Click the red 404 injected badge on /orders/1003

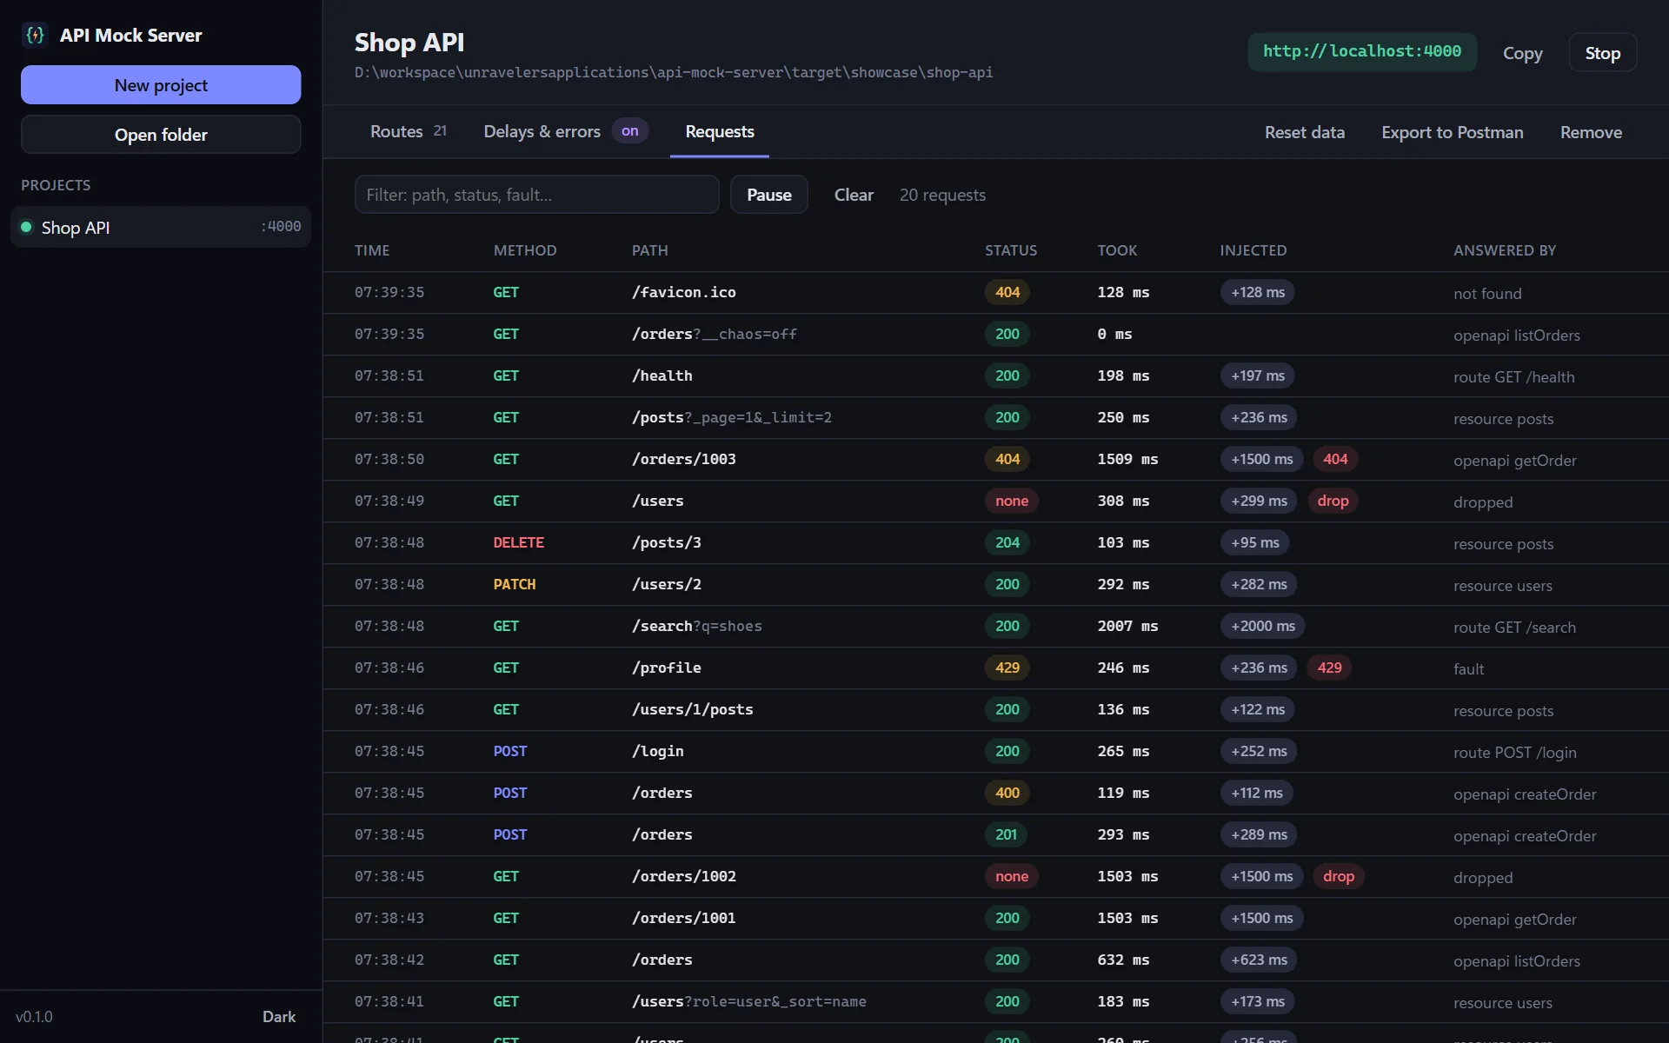pyautogui.click(x=1335, y=459)
